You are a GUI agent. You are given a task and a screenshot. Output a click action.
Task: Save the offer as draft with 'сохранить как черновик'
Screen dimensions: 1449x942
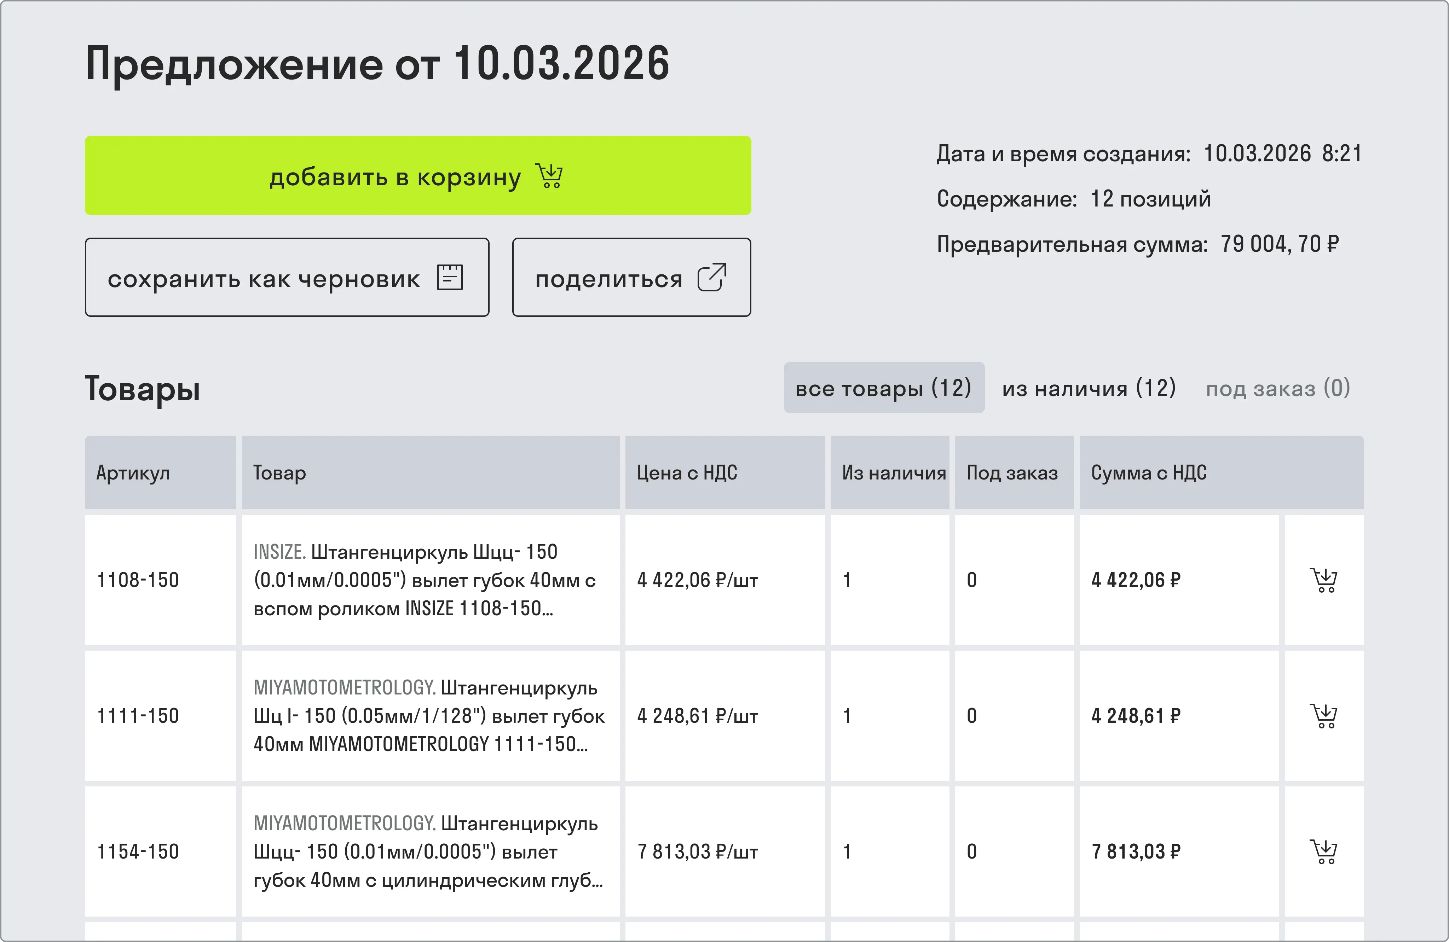coord(287,278)
